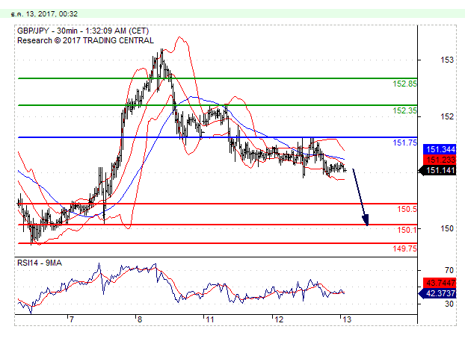Click the red 43.7447 RSI value tag
The image size is (465, 341).
pyautogui.click(x=440, y=283)
